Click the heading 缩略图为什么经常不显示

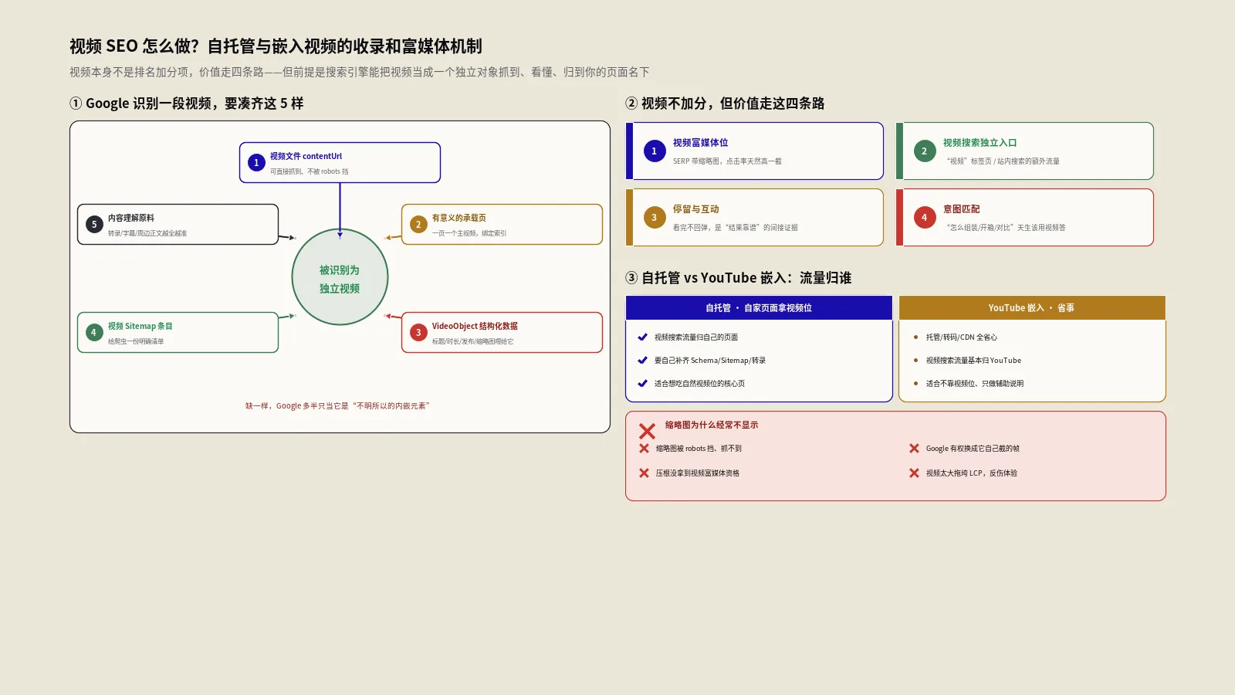[712, 425]
